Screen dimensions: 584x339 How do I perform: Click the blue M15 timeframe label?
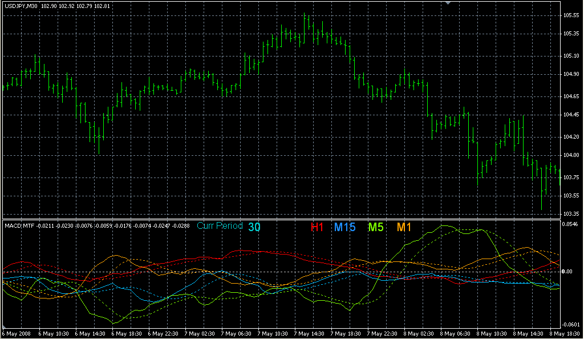(345, 227)
